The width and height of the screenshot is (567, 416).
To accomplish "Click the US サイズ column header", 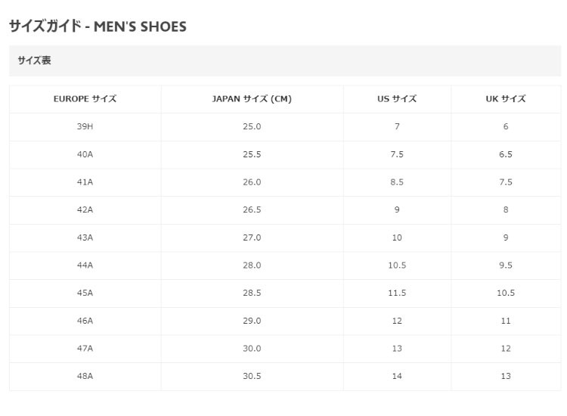I will point(397,99).
